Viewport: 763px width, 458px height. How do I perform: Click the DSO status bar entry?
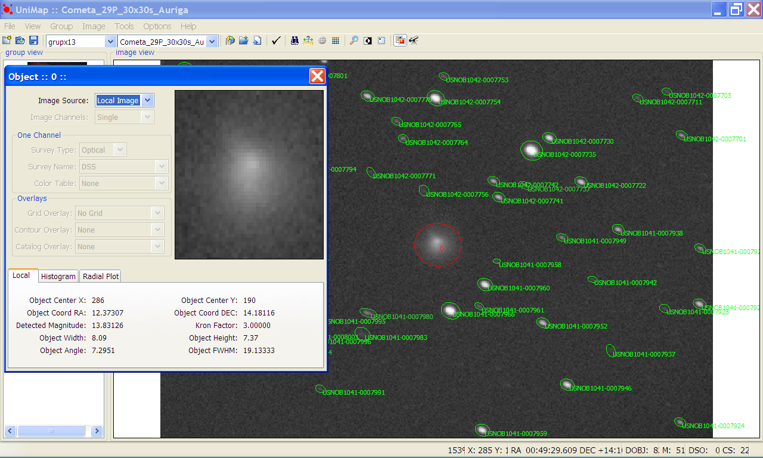[704, 450]
